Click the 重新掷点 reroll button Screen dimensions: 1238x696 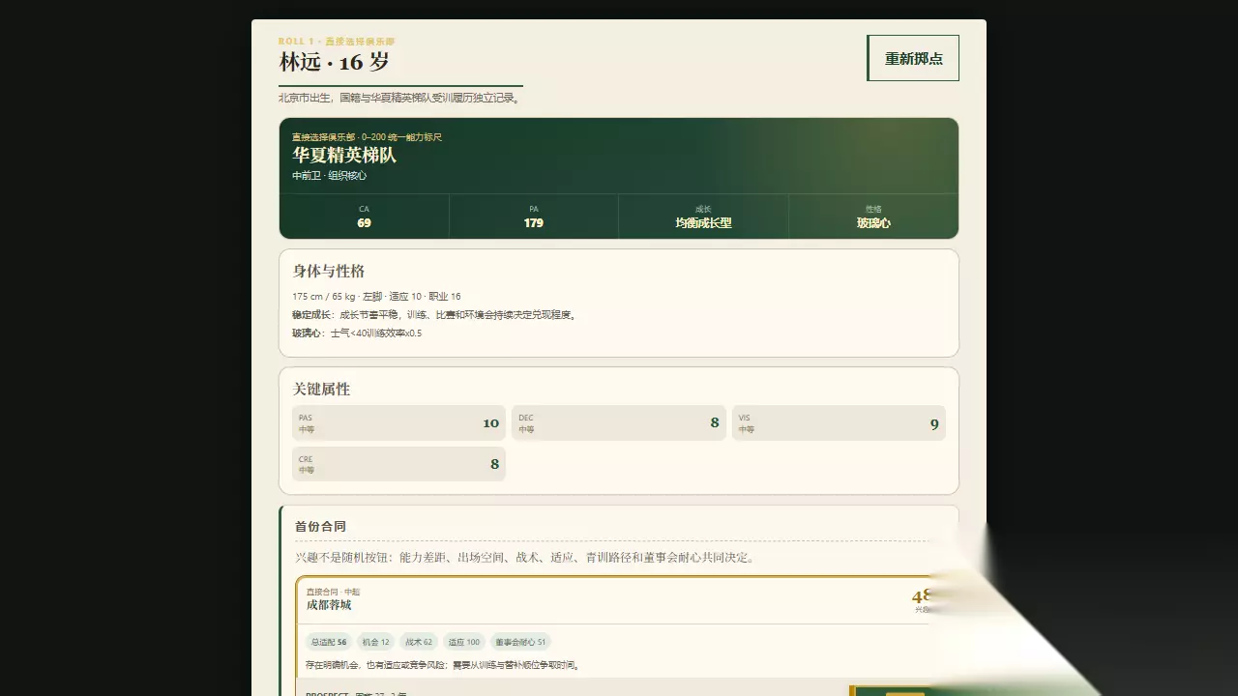pyautogui.click(x=913, y=58)
